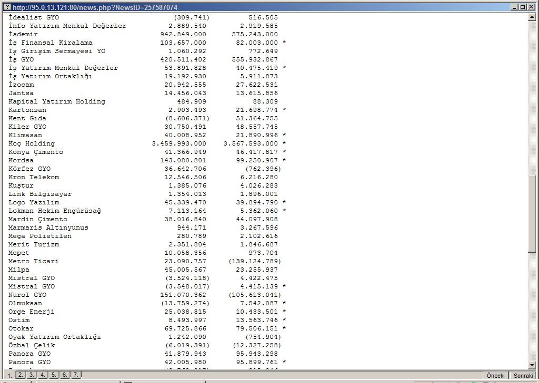
Task: Click Oyak Yatırım Ortaklığı
Action: 55,337
